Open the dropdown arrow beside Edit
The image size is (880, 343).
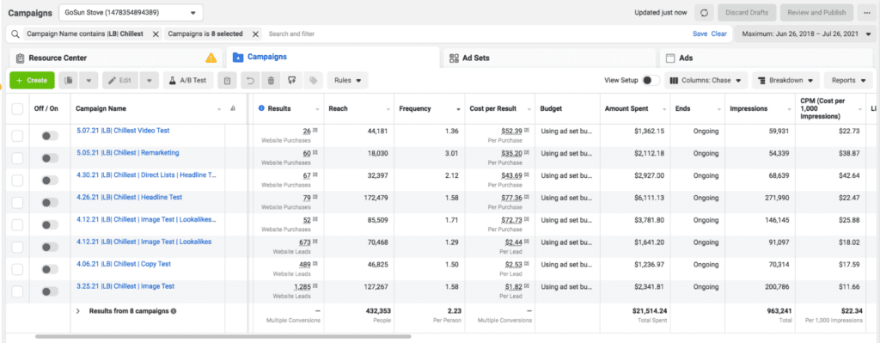[149, 80]
